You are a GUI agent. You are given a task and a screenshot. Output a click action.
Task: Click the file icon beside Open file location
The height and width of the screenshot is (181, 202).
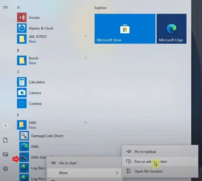129,171
